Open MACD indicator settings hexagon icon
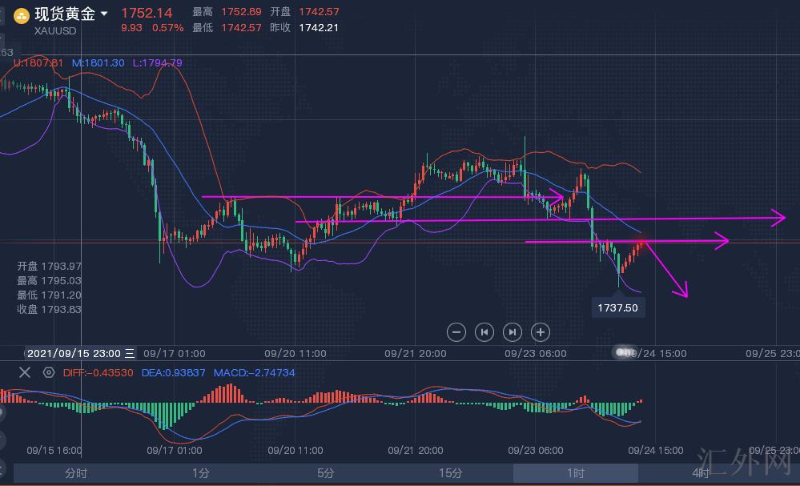 (x=49, y=372)
